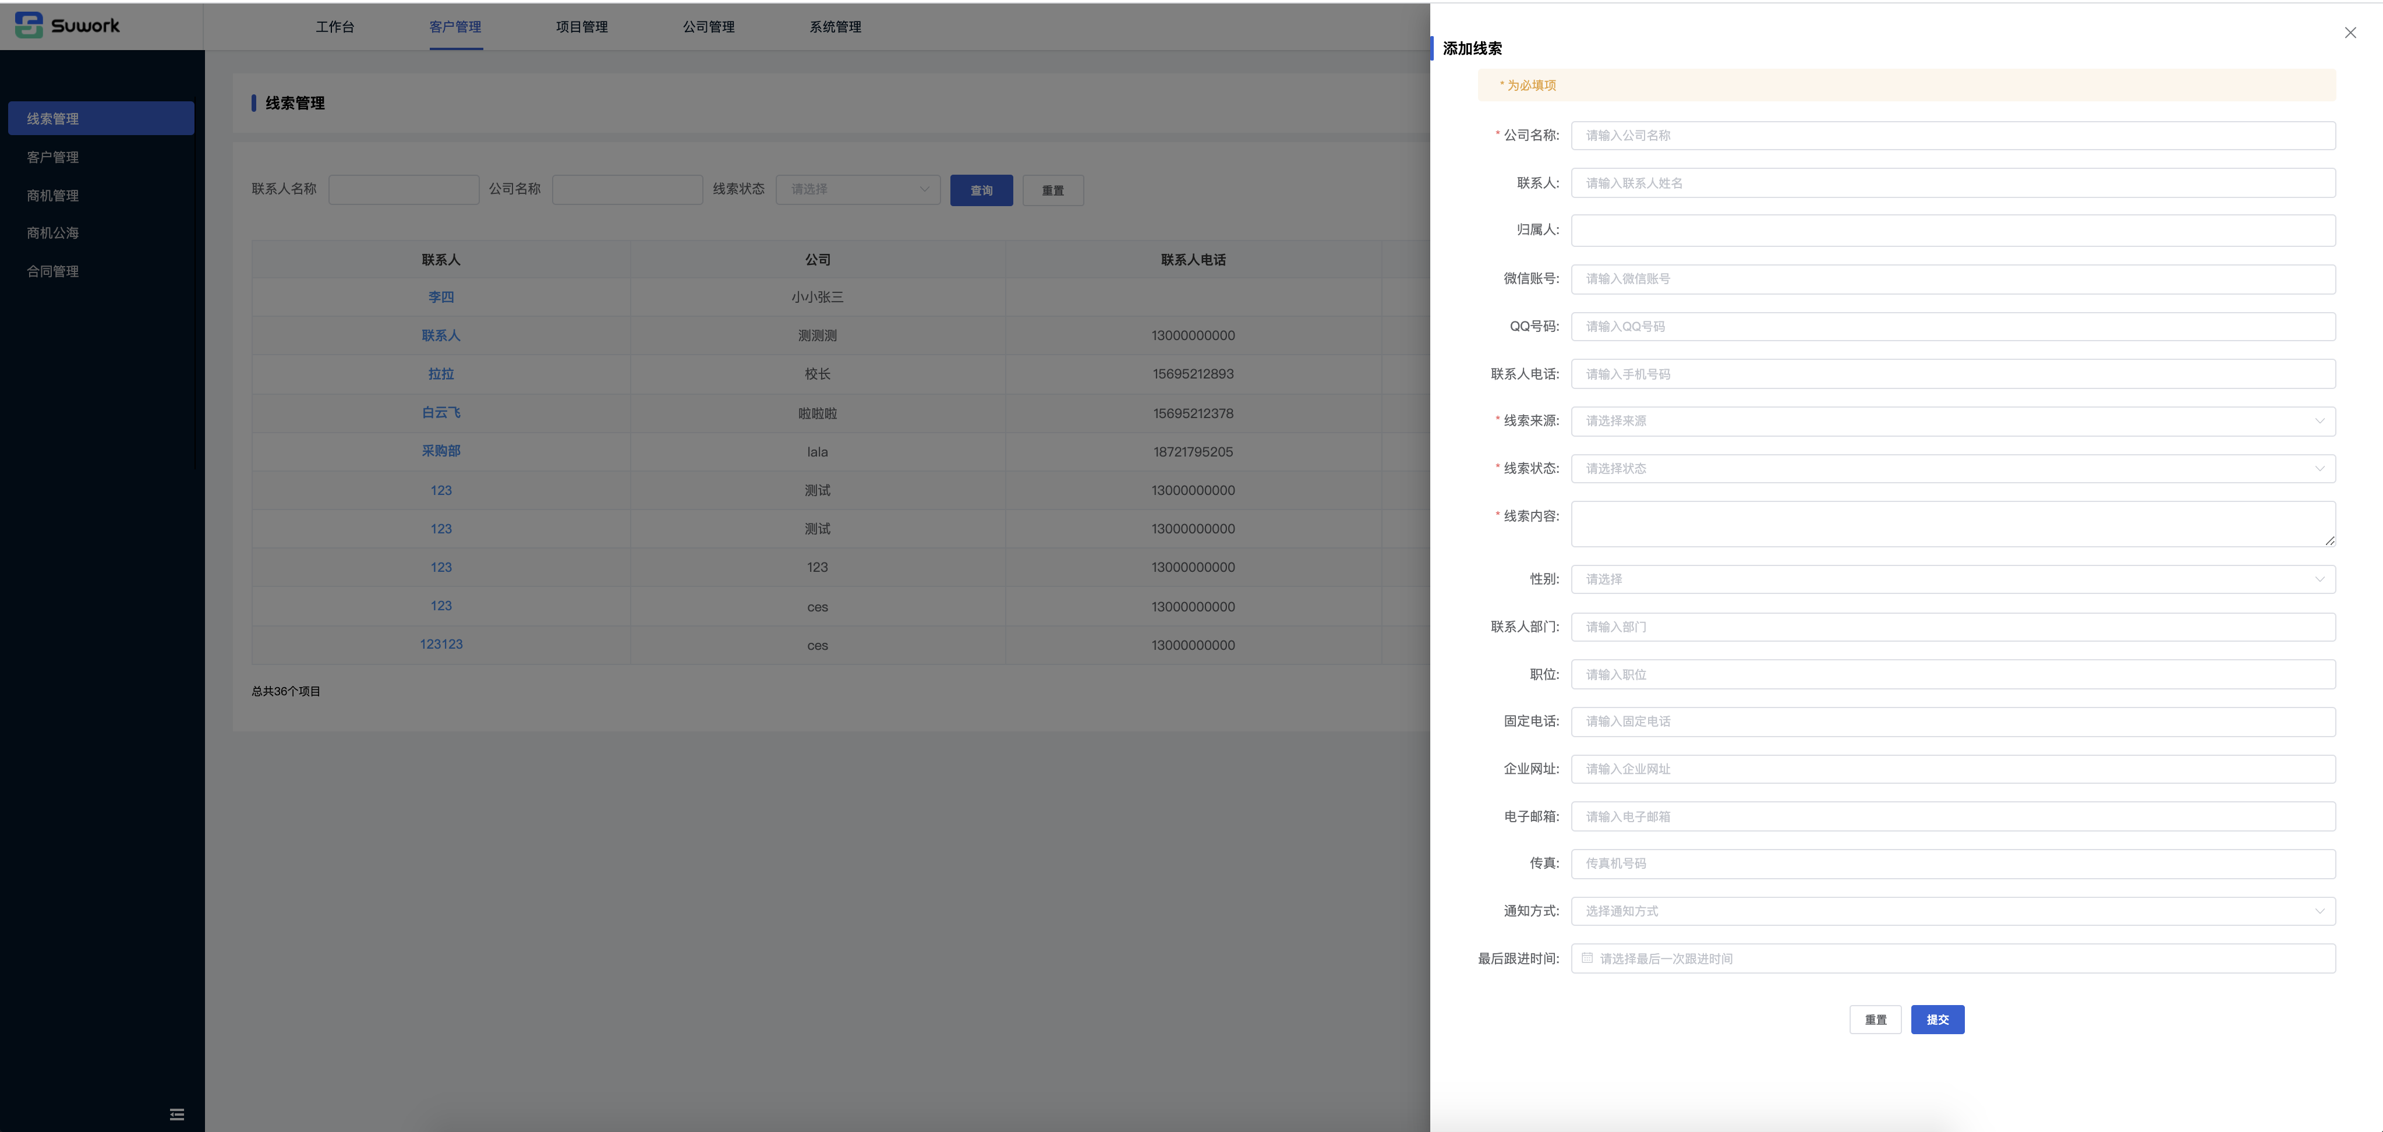
Task: Open the 通知方式 dropdown
Action: 1953,911
